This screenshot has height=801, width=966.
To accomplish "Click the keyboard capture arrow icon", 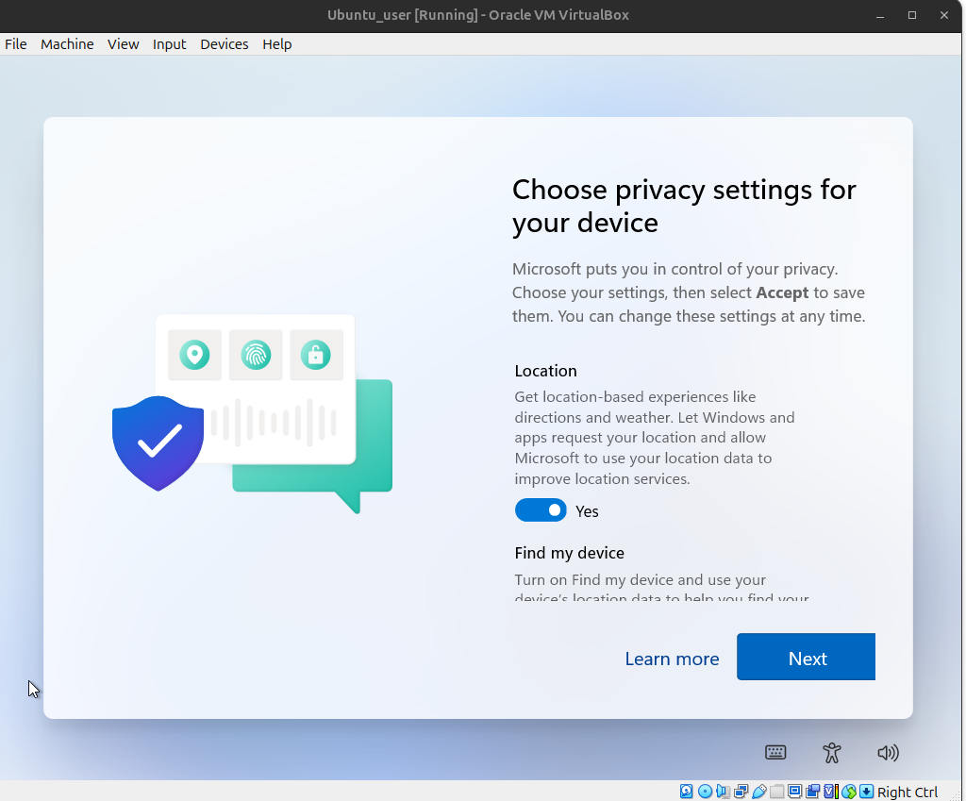I will click(x=866, y=792).
